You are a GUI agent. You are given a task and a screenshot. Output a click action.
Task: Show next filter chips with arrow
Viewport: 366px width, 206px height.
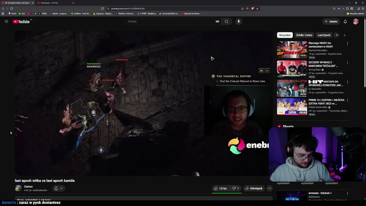point(345,35)
